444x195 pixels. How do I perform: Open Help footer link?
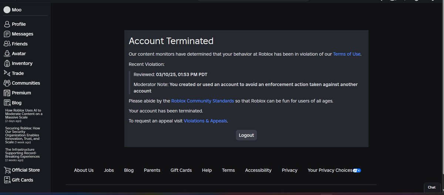pos(207,170)
